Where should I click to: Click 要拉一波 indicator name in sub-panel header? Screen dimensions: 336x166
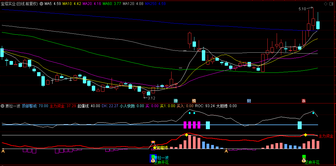point(13,106)
